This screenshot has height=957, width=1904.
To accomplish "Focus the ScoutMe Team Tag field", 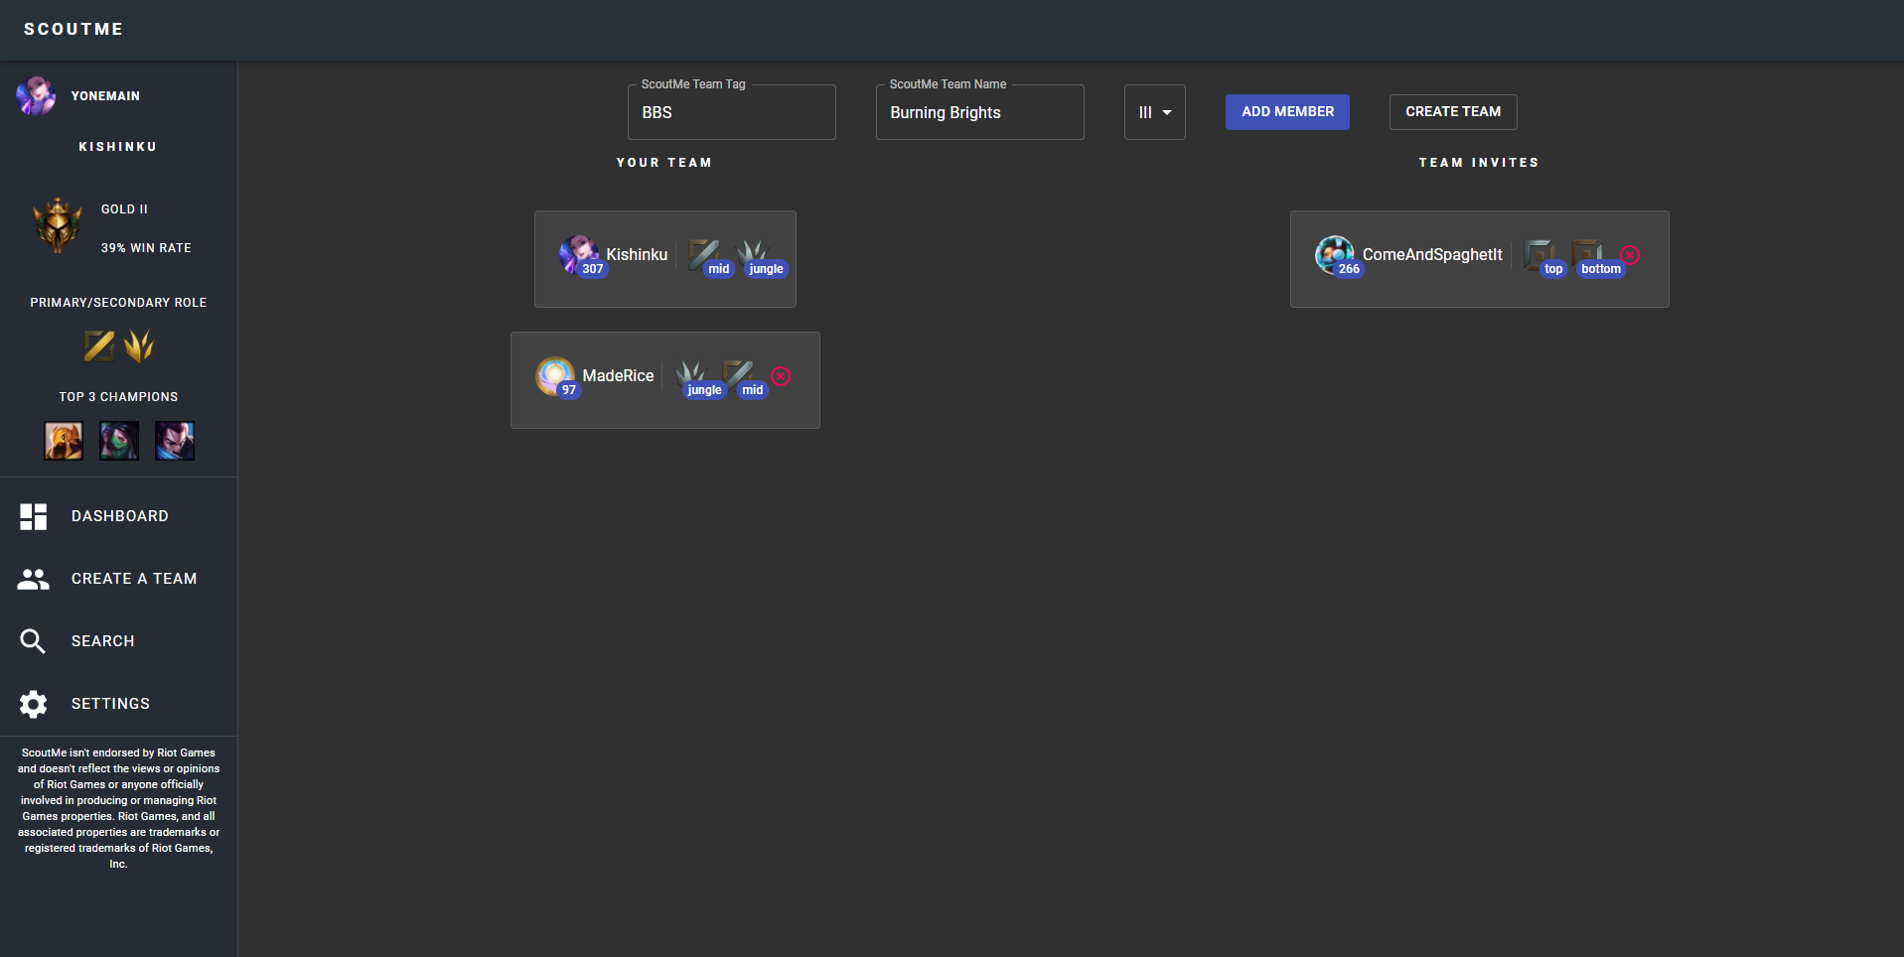I will [x=732, y=112].
